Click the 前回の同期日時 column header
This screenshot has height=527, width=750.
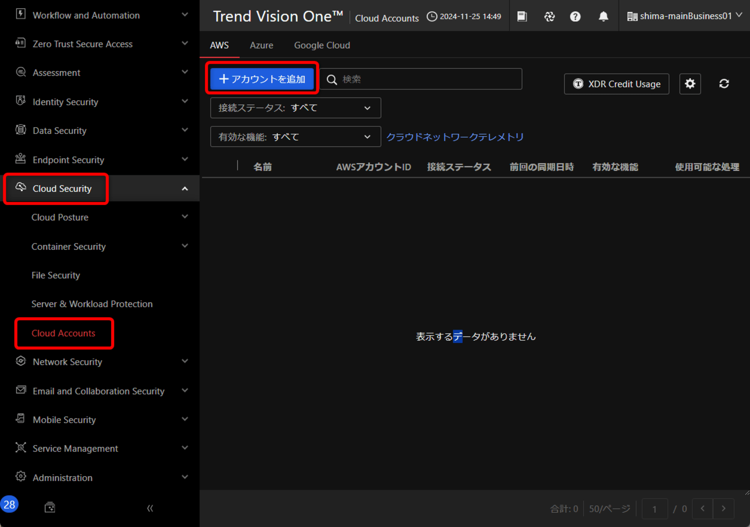(541, 167)
